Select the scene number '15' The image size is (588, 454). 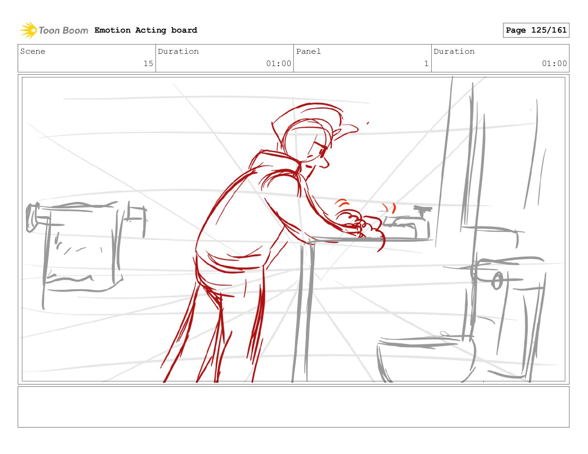(x=148, y=63)
